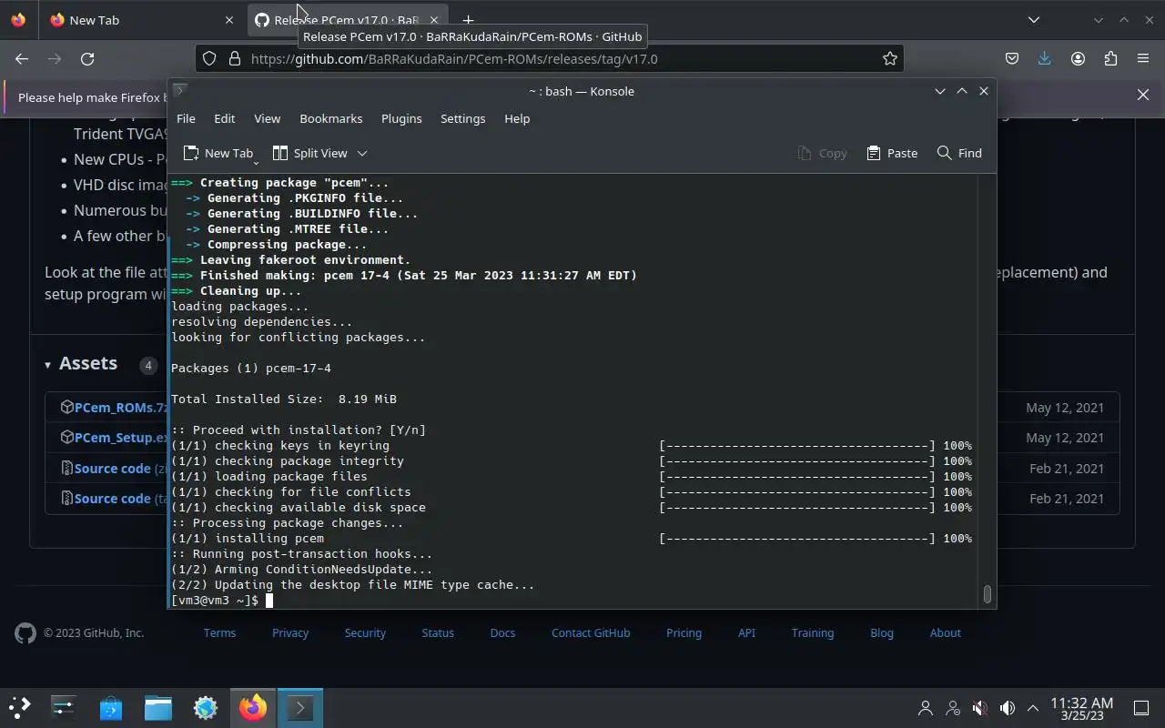This screenshot has width=1165, height=728.
Task: Open Dolphin file manager from taskbar
Action: tap(158, 707)
